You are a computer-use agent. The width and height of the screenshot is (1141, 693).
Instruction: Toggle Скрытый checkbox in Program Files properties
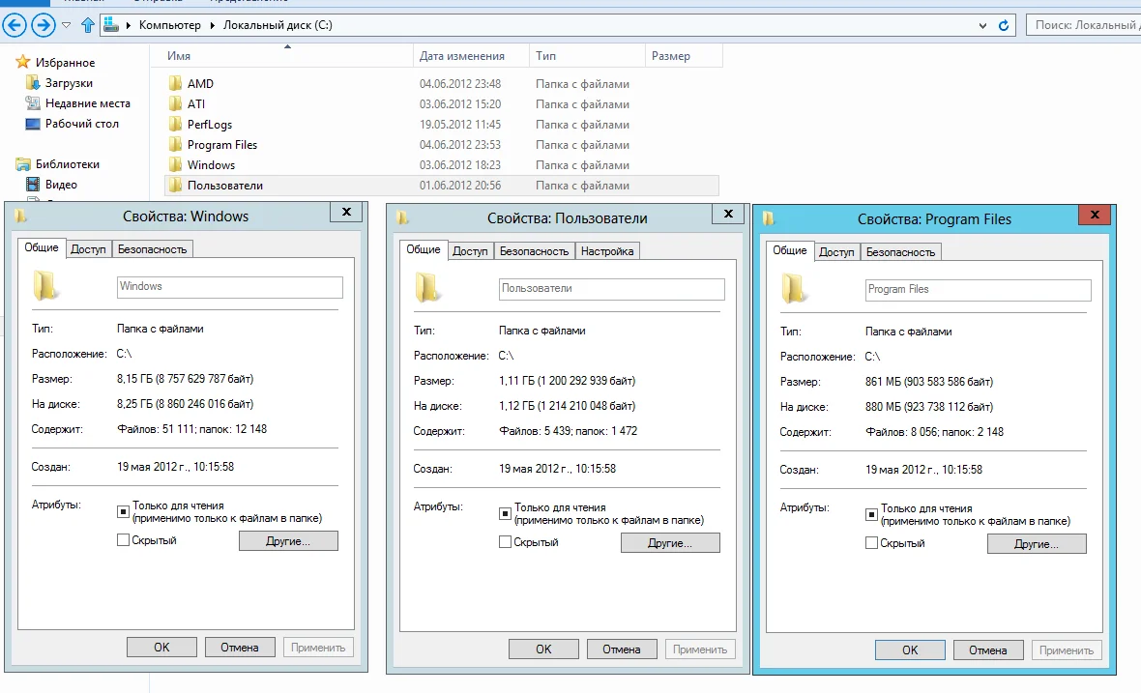[x=871, y=543]
